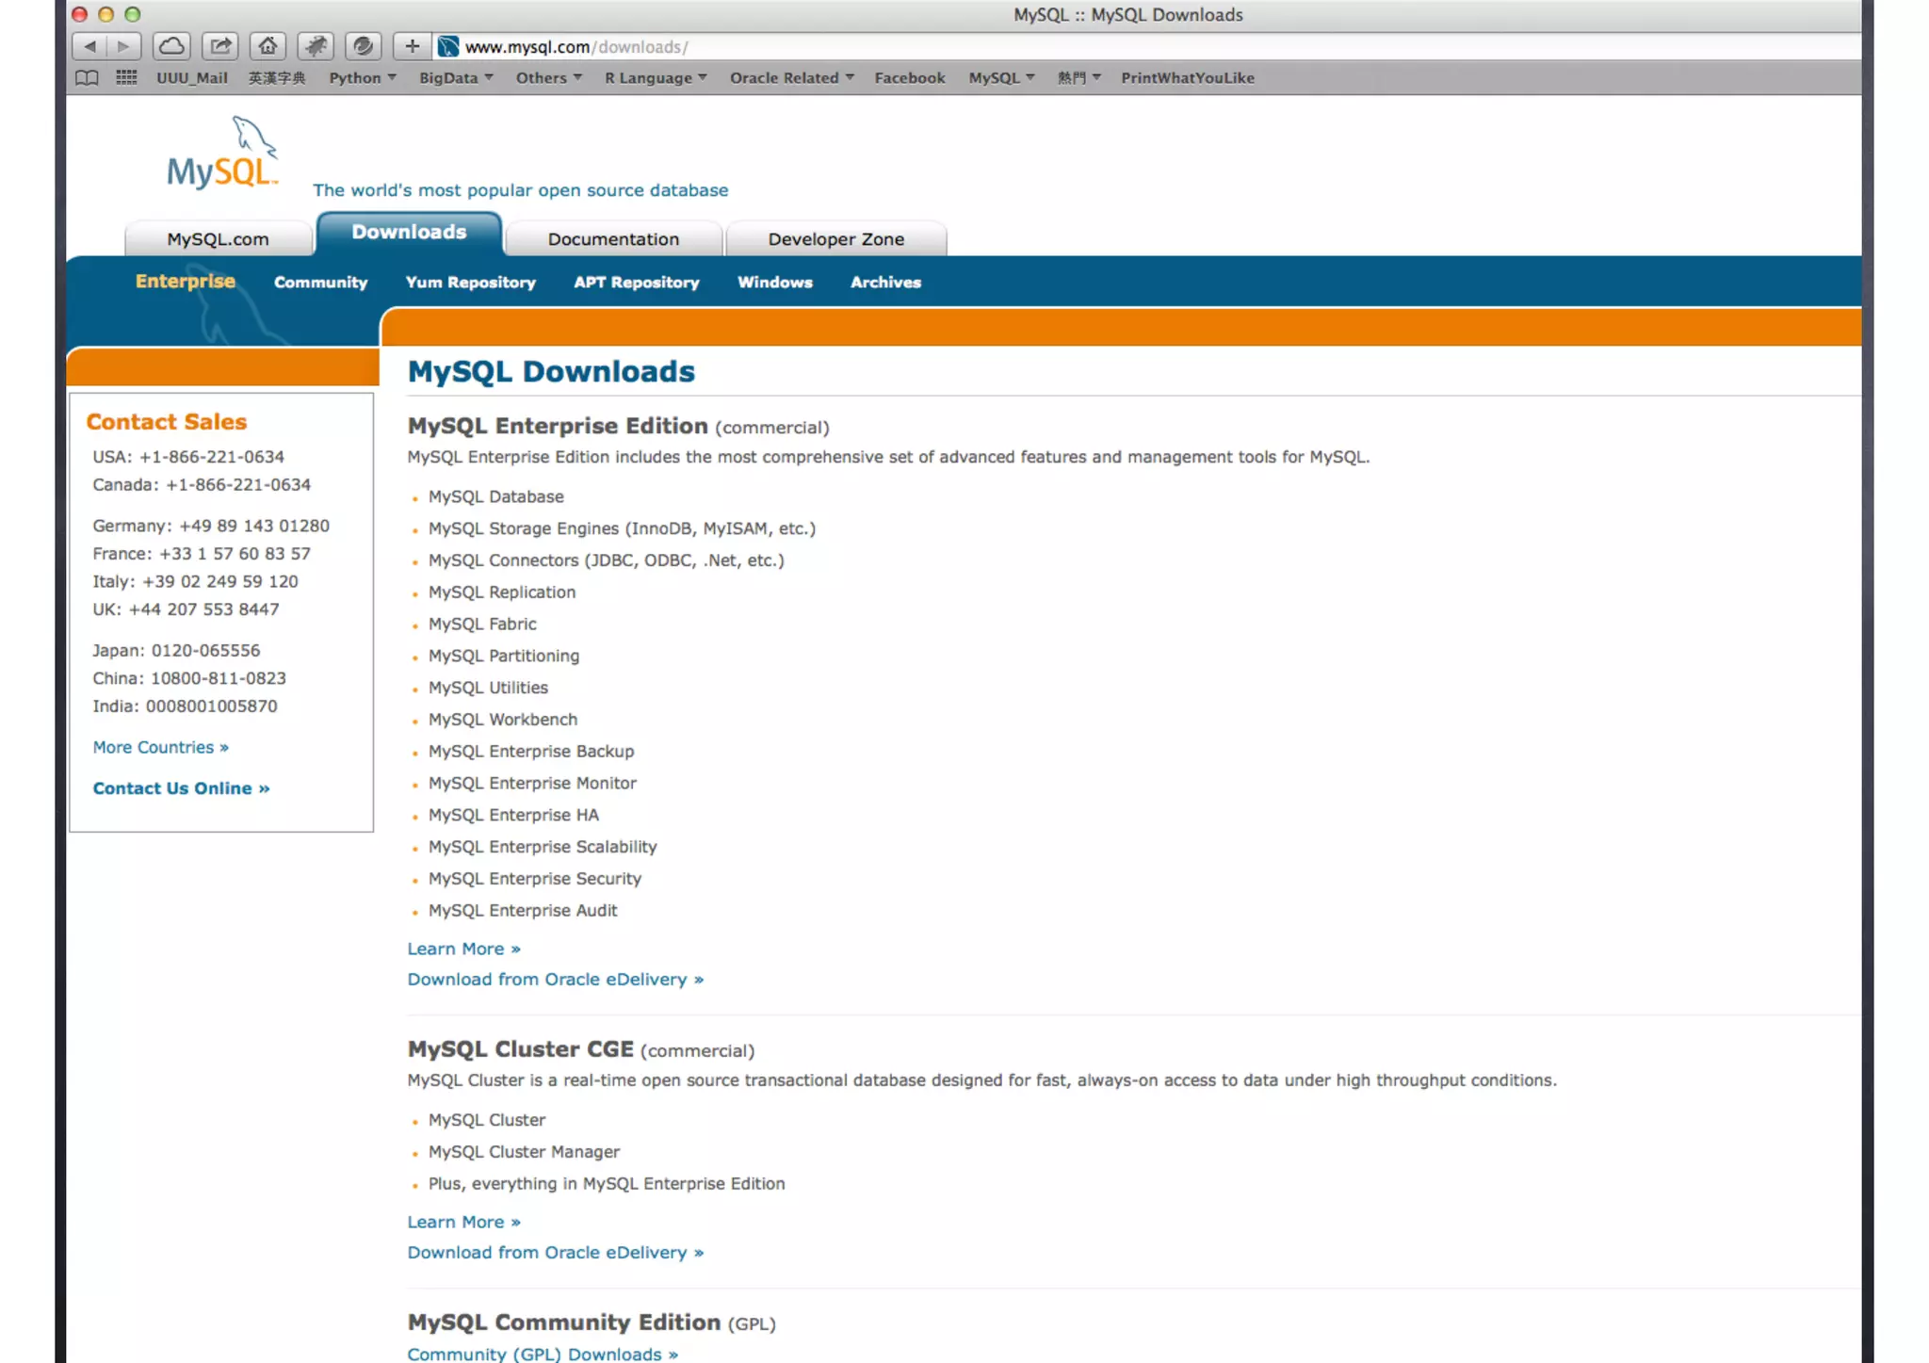Image resolution: width=1929 pixels, height=1363 pixels.
Task: Click the MySQL Workbench list item
Action: click(503, 720)
